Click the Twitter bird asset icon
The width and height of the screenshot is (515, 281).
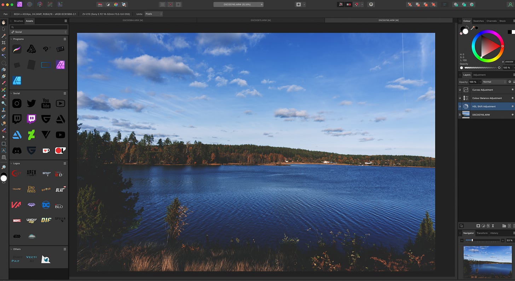tap(31, 103)
